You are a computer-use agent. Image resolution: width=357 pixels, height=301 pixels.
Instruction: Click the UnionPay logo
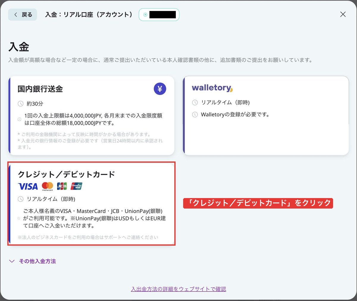tap(76, 186)
